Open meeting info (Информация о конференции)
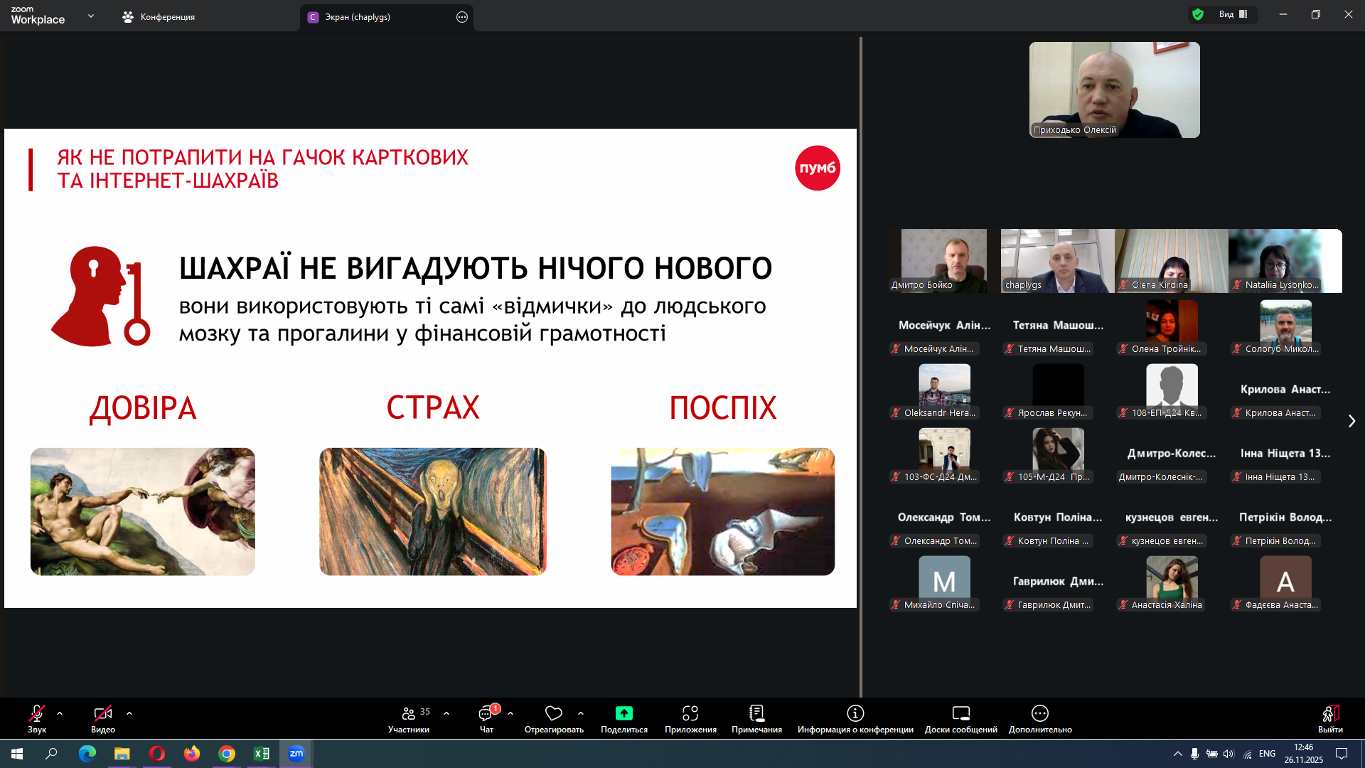This screenshot has height=768, width=1365. point(855,713)
